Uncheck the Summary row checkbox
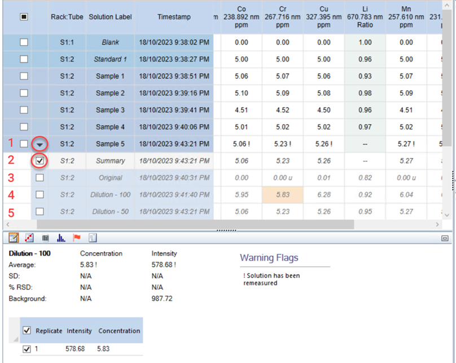 coord(40,160)
